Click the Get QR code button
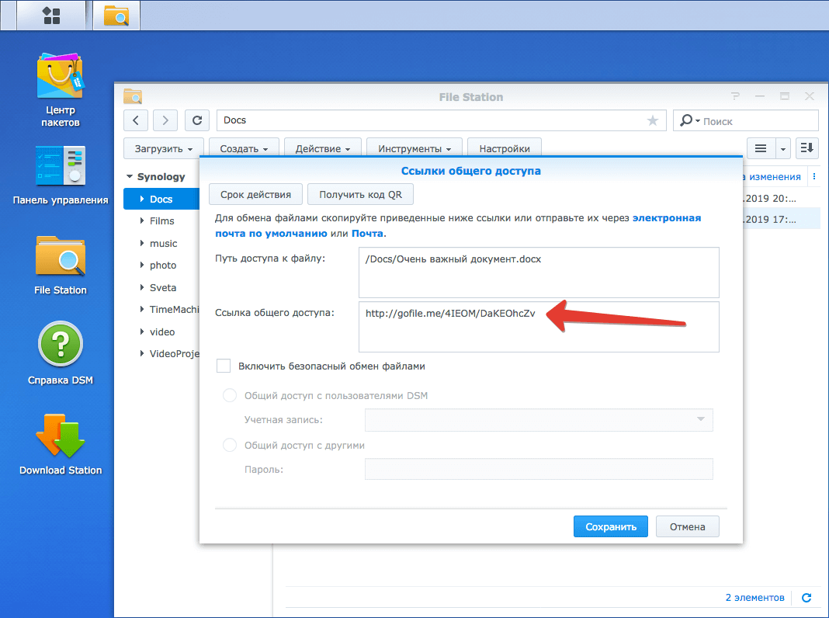The width and height of the screenshot is (829, 618). (360, 194)
